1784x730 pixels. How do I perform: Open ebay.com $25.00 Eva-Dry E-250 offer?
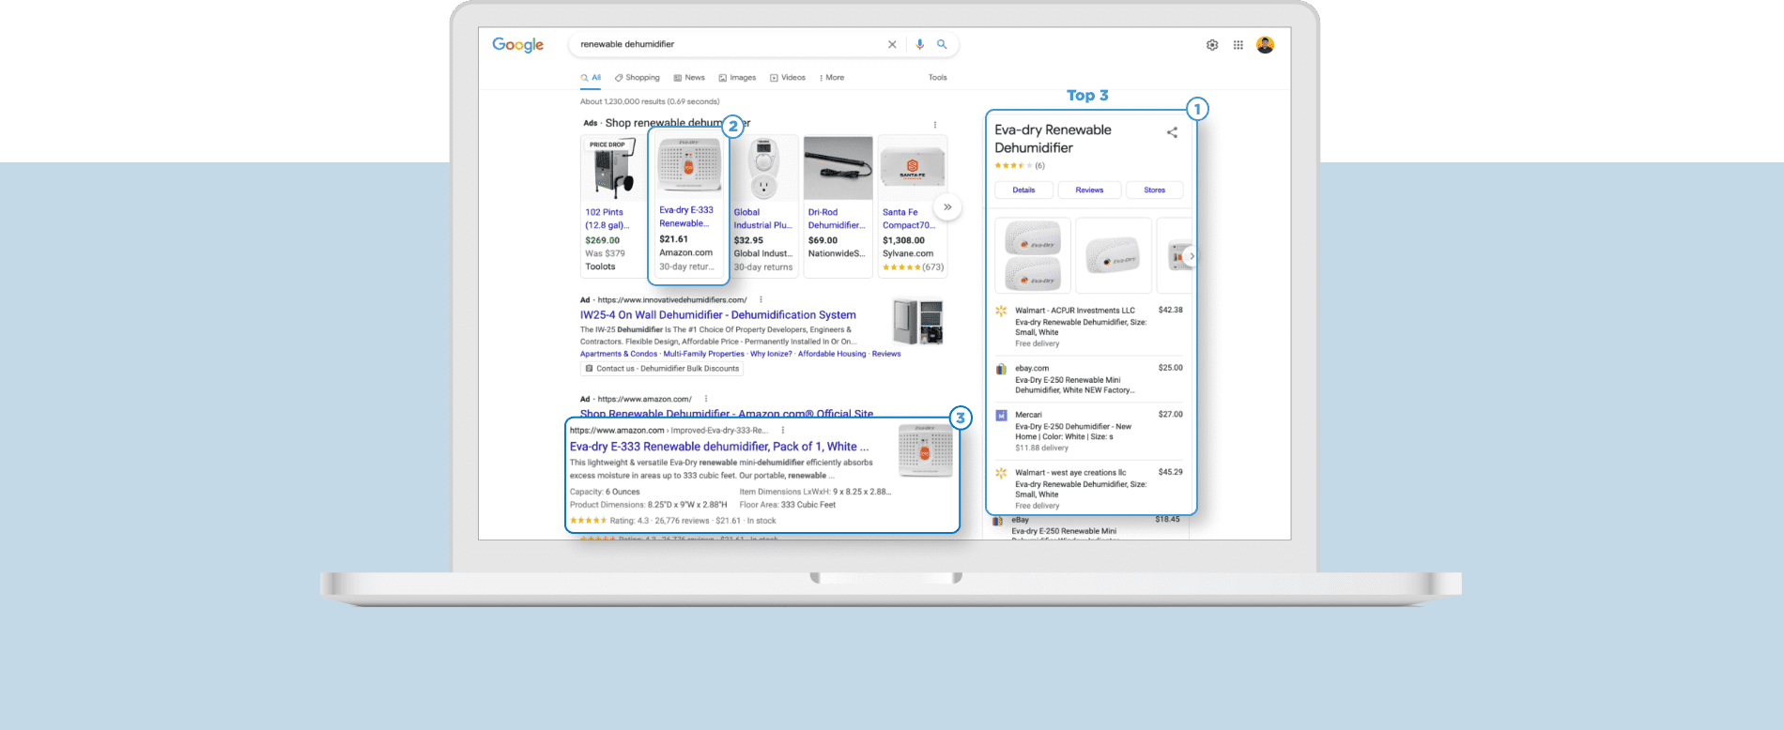(x=1089, y=379)
